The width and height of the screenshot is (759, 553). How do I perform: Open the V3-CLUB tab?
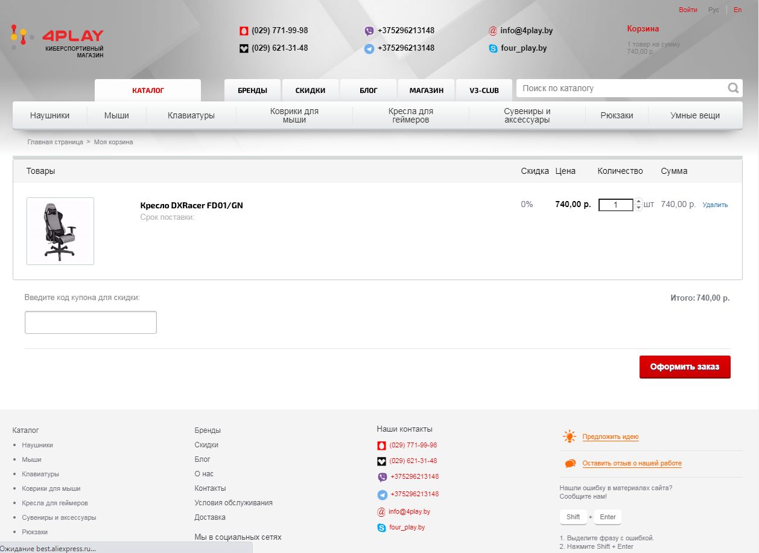pyautogui.click(x=484, y=91)
